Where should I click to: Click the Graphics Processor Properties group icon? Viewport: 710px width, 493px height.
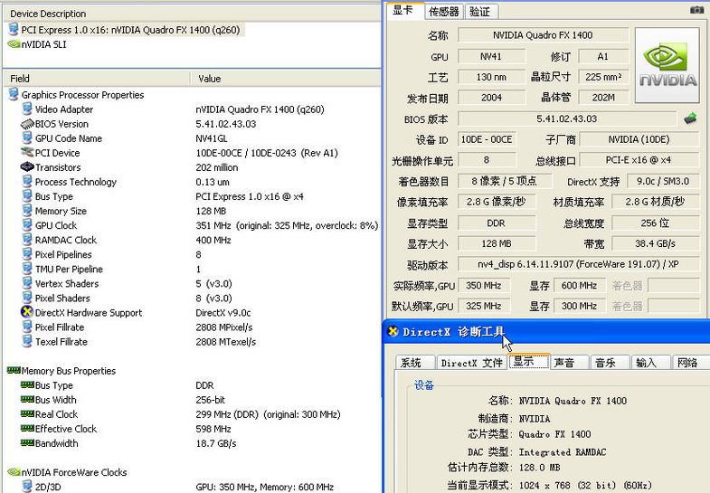point(14,95)
